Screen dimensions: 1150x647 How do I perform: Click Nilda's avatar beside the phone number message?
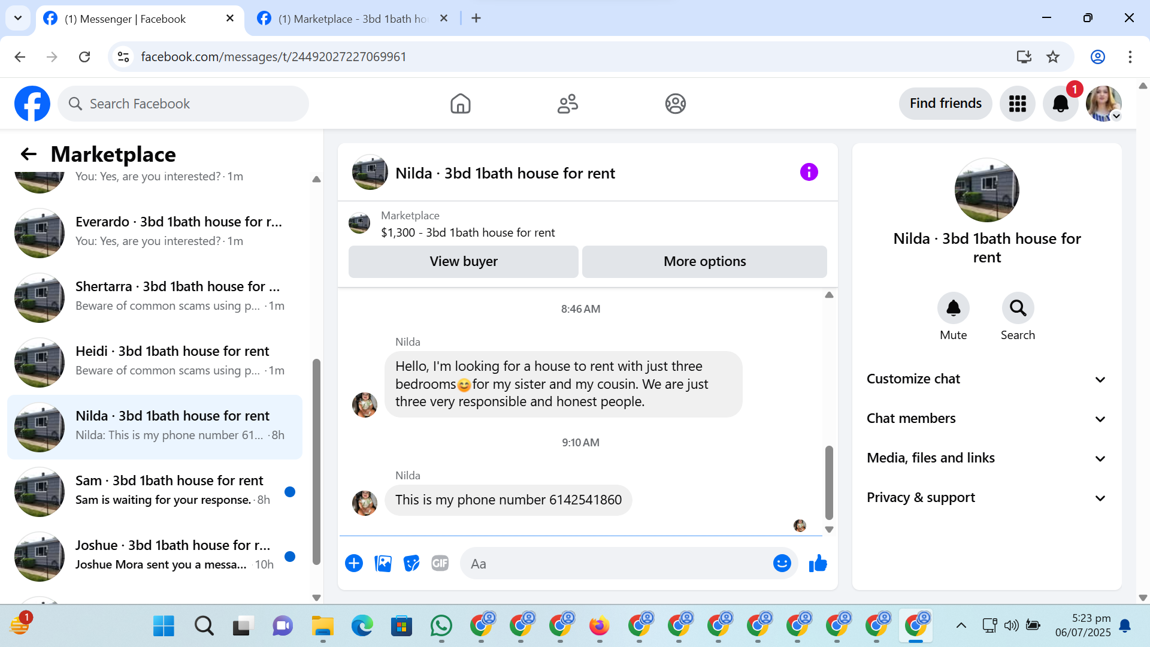click(365, 503)
